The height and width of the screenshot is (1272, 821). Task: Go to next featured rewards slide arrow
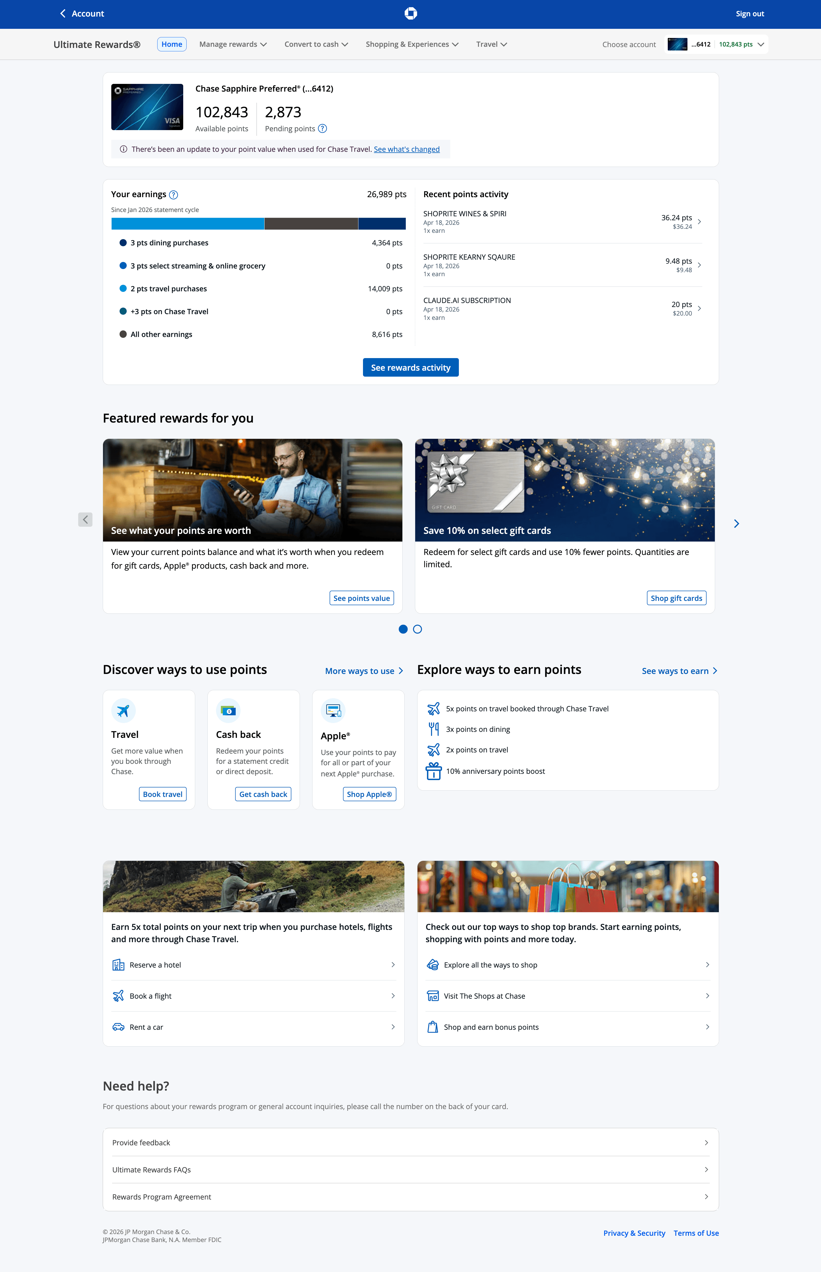736,524
